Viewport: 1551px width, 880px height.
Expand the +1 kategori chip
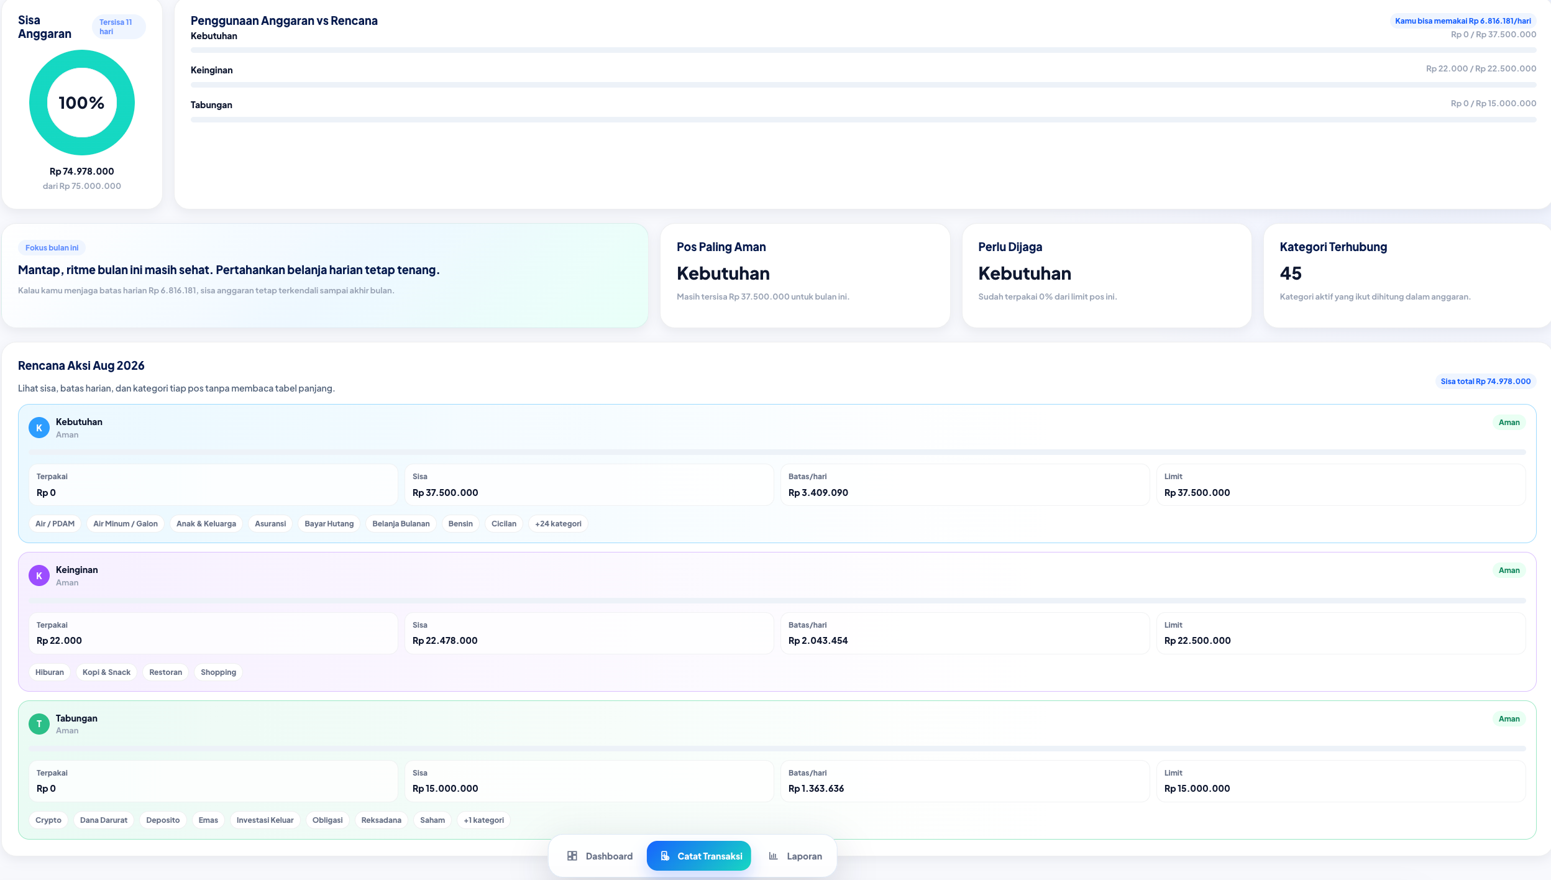[x=483, y=820]
